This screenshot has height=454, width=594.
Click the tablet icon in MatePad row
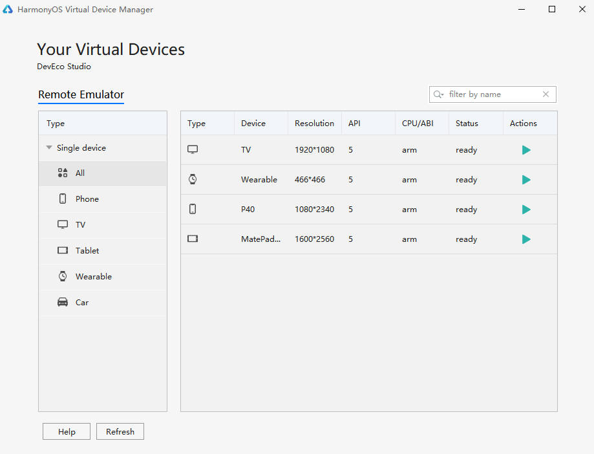[x=193, y=239]
